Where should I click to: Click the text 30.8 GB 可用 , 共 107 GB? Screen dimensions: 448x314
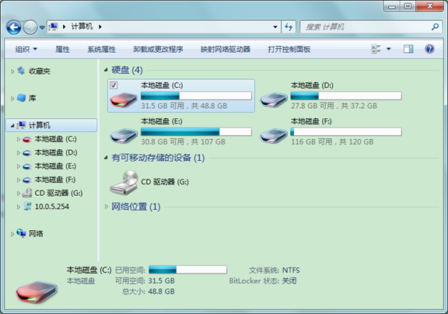click(183, 142)
